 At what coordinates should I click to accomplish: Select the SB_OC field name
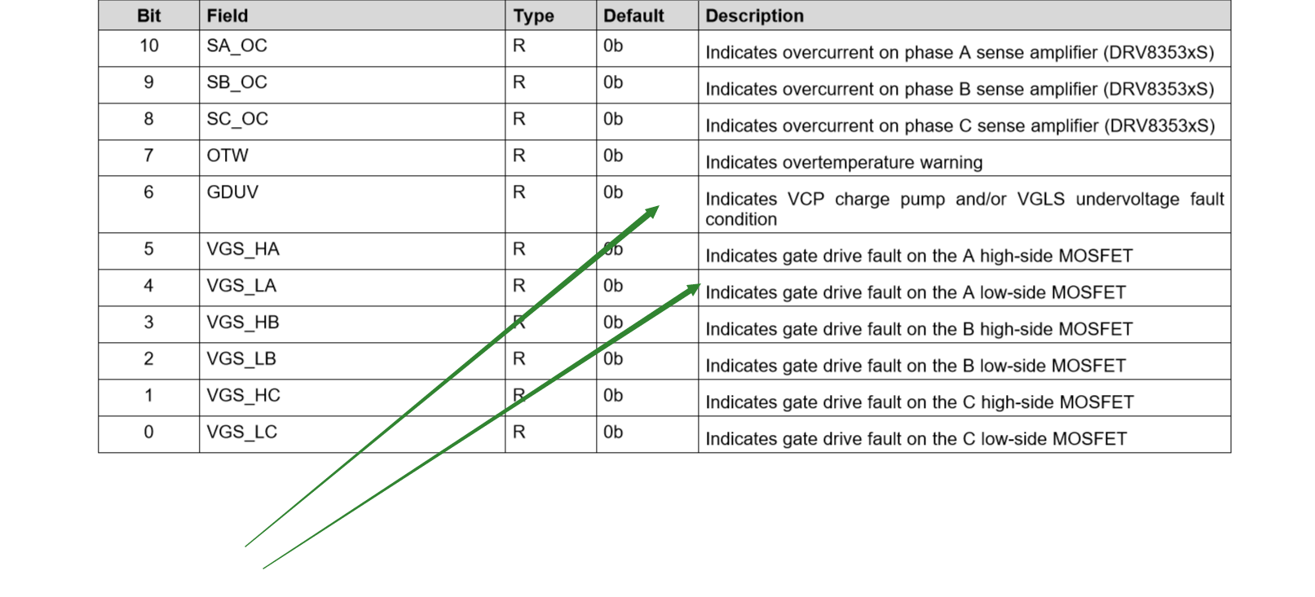click(x=236, y=83)
